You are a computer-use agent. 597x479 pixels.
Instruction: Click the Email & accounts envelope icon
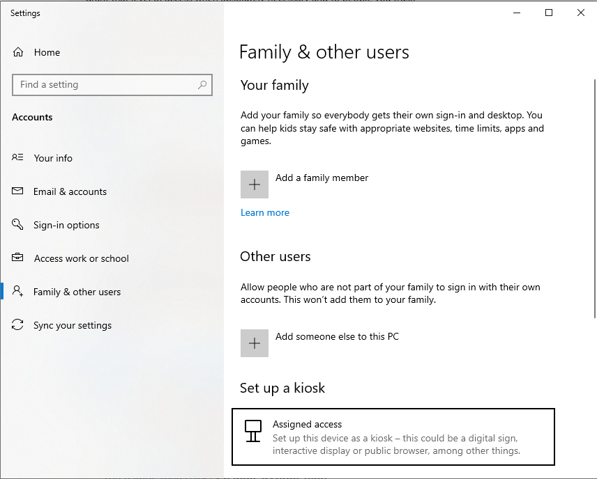(x=17, y=191)
